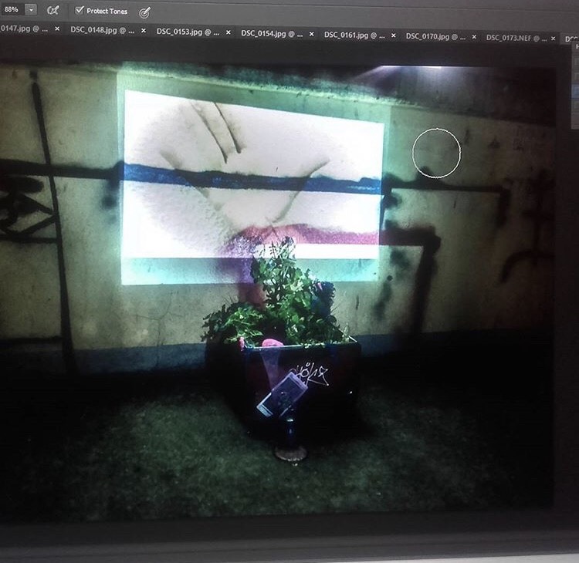The width and height of the screenshot is (579, 563).
Task: Close the DSC_0154.jpg tab
Action: click(x=310, y=35)
